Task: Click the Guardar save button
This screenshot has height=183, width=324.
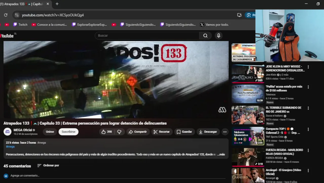Action: point(184,132)
